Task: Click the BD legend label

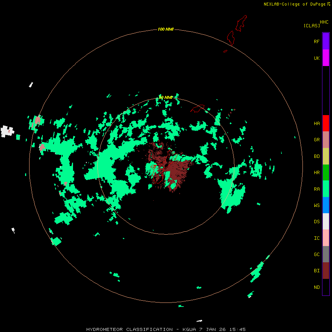Action: [x=317, y=156]
